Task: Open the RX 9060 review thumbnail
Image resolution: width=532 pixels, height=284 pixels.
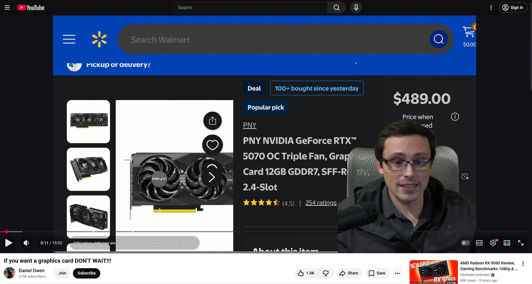Action: 433,272
